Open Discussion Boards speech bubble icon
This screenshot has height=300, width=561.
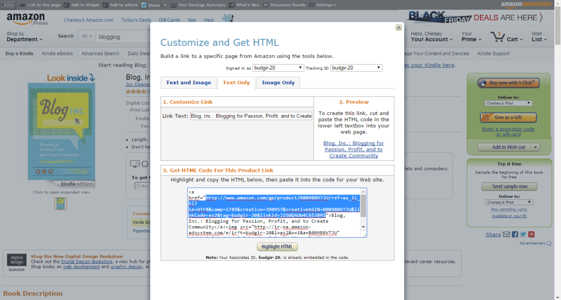point(266,5)
